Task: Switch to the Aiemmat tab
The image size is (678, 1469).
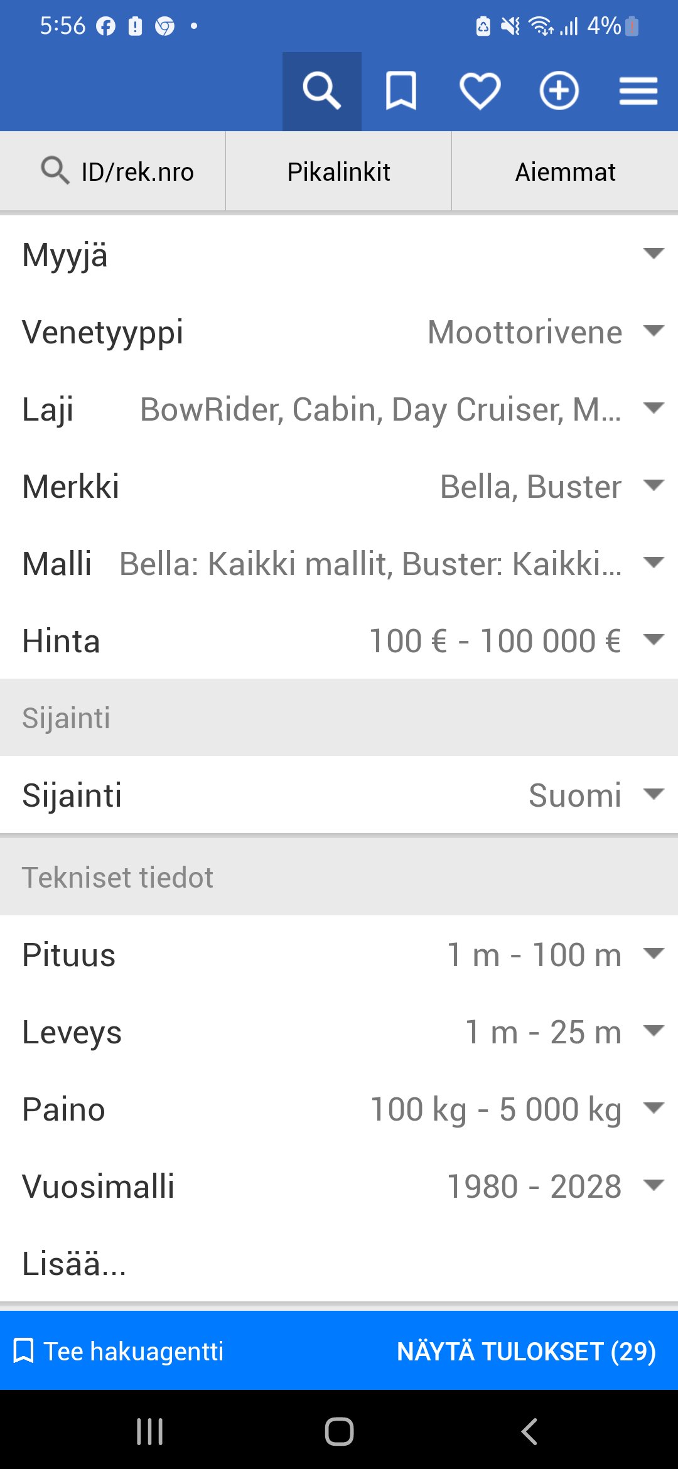Action: (565, 171)
